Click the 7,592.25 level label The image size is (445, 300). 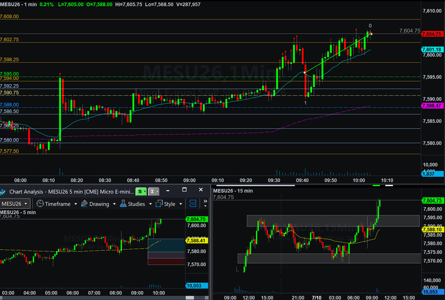pos(9,86)
